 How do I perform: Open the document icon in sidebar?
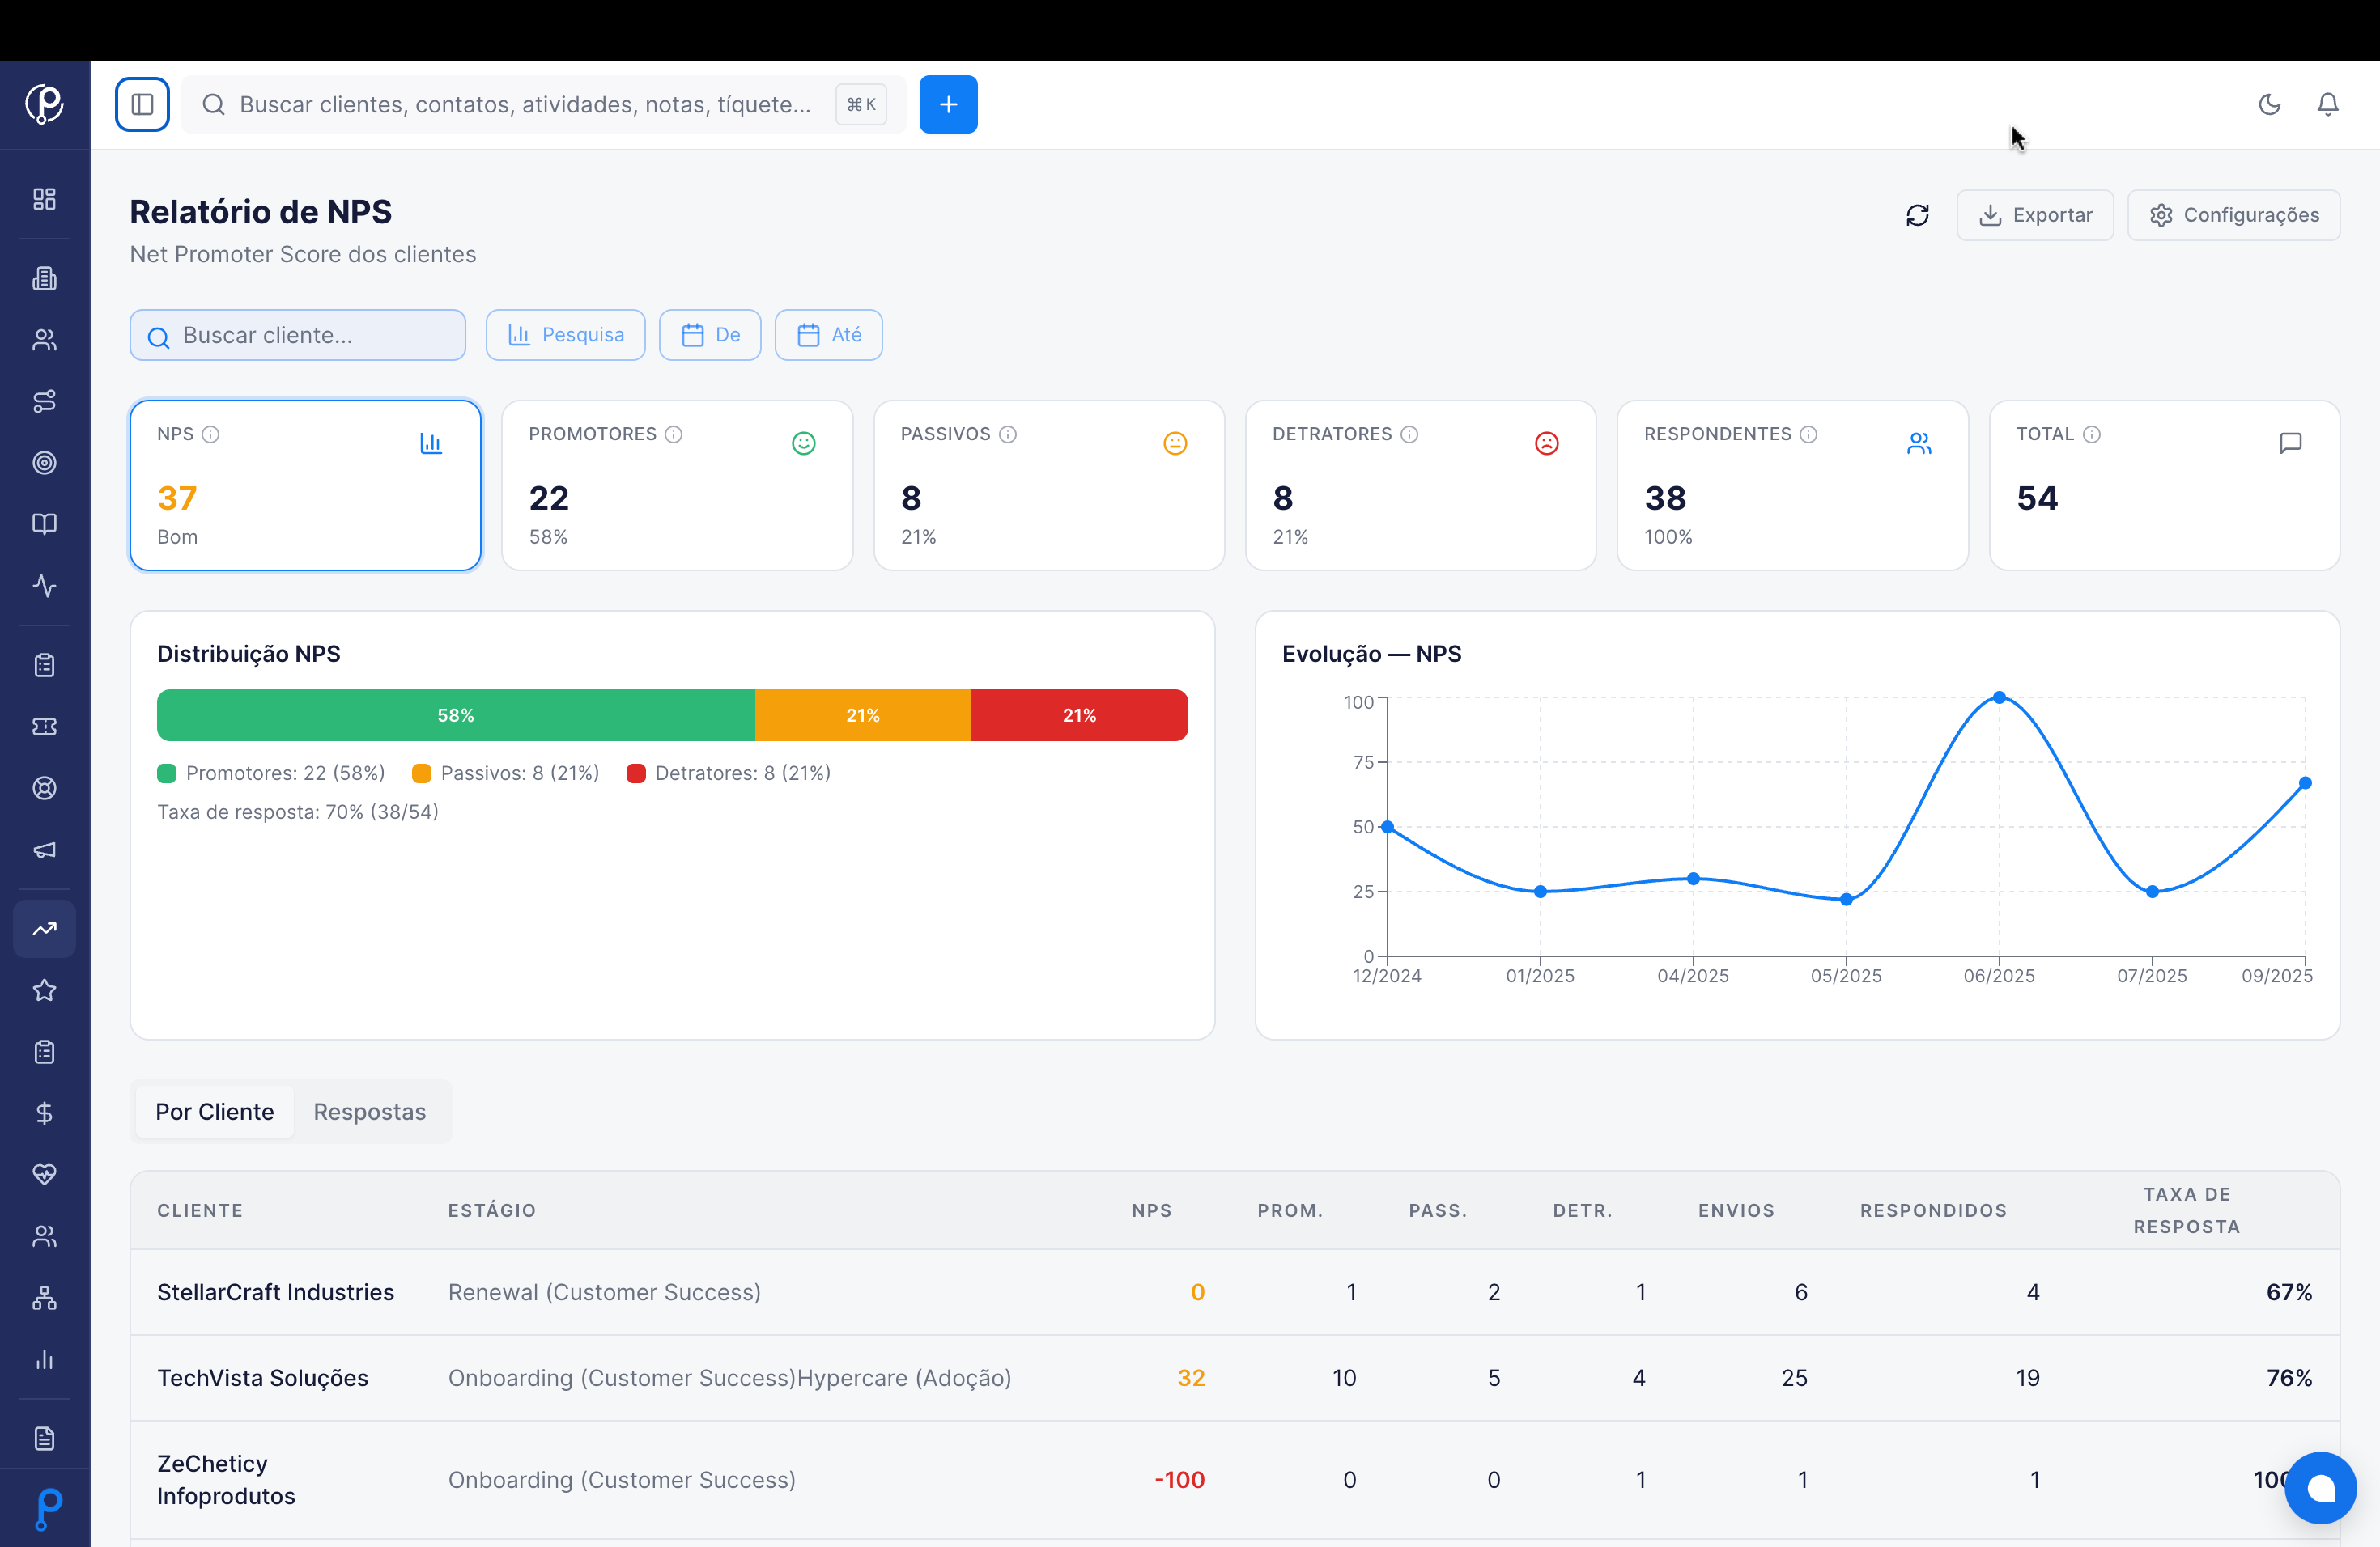(x=44, y=1438)
